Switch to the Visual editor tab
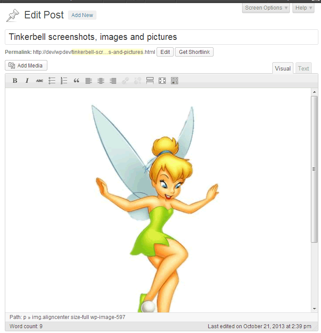This screenshot has height=333, width=321. [283, 68]
